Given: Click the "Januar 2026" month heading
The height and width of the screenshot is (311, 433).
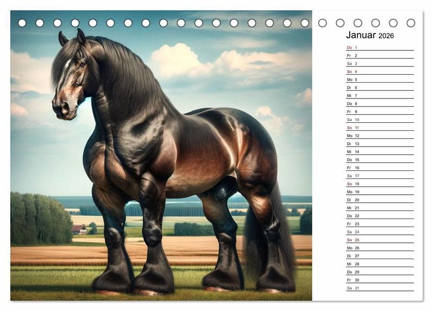Looking at the screenshot, I should (x=370, y=36).
